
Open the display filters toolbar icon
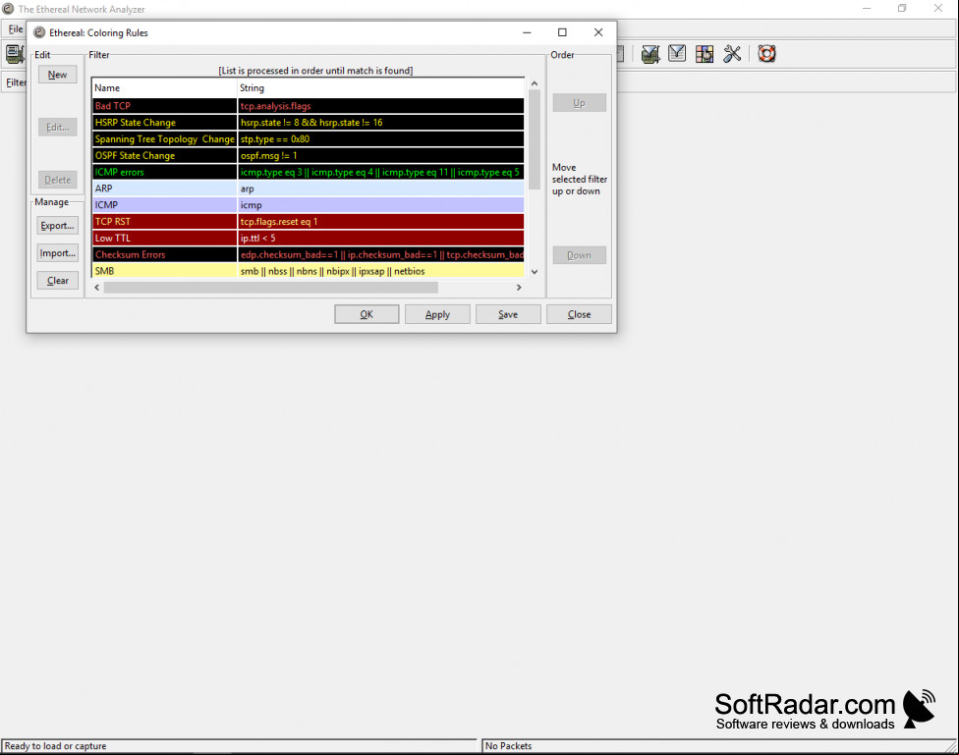pyautogui.click(x=677, y=54)
